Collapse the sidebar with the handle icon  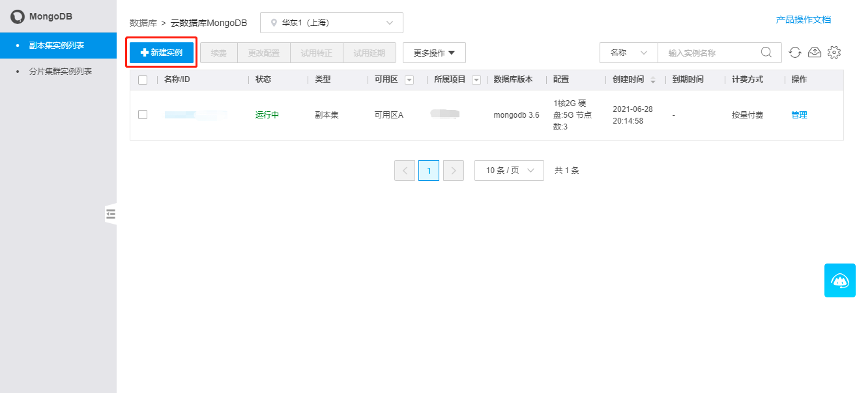pos(111,213)
